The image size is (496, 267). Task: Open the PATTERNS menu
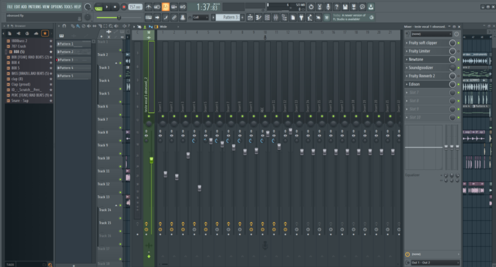34,7
